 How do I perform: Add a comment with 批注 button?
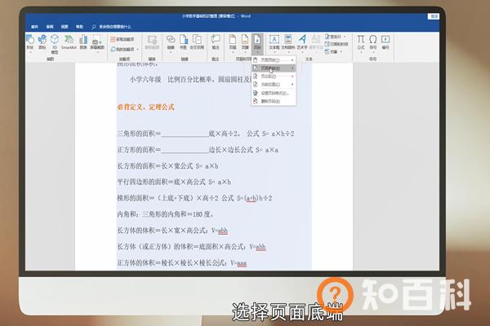point(216,42)
